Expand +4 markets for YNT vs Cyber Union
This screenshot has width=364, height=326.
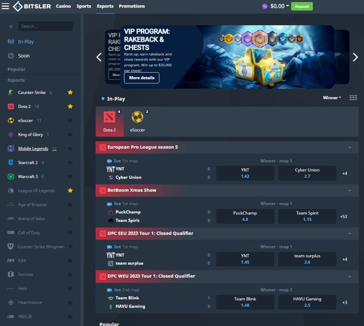[345, 173]
